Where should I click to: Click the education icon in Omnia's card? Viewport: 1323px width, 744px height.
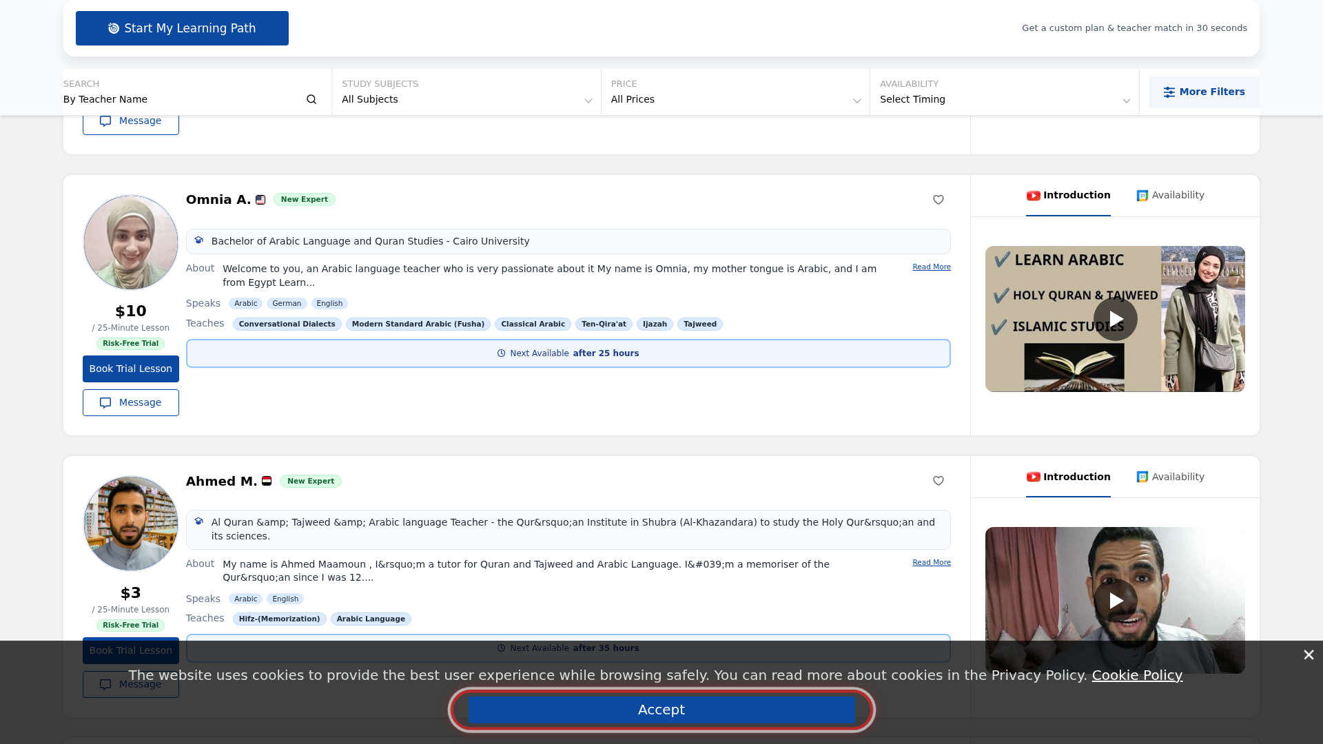click(199, 240)
